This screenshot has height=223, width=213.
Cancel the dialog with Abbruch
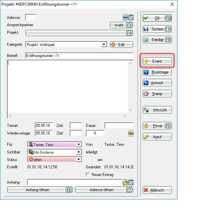click(157, 190)
